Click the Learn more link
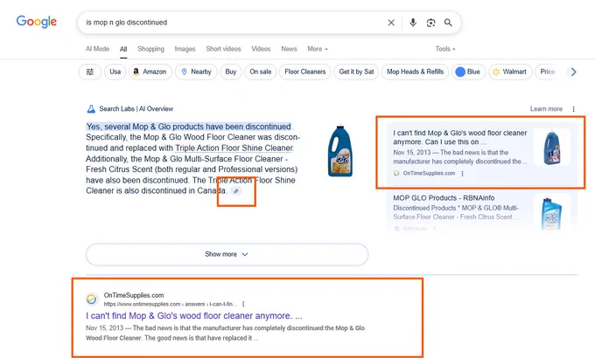This screenshot has height=358, width=595. (x=546, y=109)
